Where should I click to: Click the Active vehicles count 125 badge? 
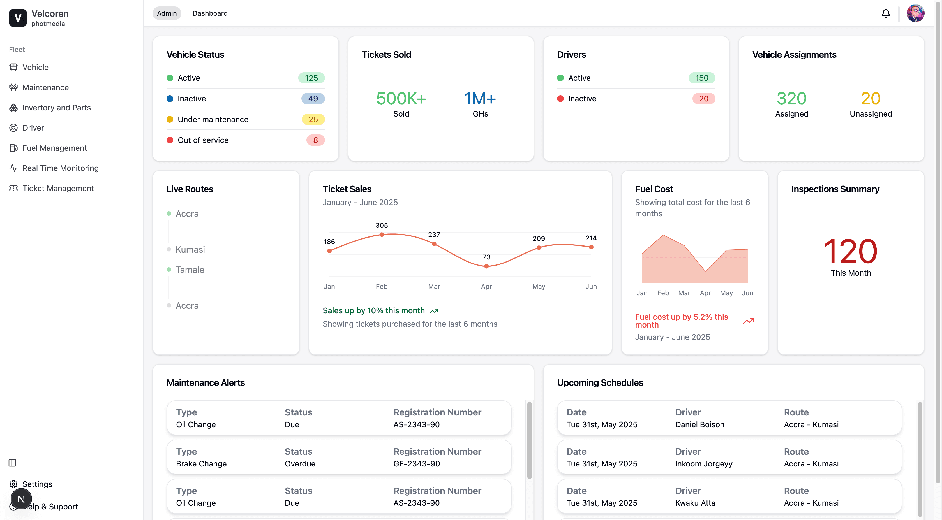point(311,78)
